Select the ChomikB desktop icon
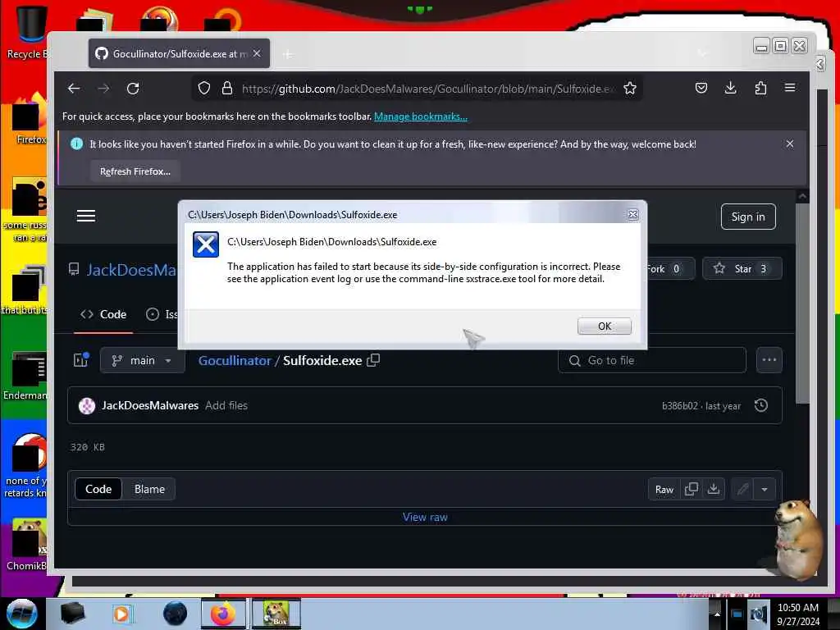Image resolution: width=840 pixels, height=630 pixels. click(25, 545)
